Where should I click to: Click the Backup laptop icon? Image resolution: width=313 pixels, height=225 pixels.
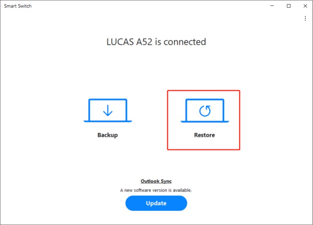pos(108,110)
